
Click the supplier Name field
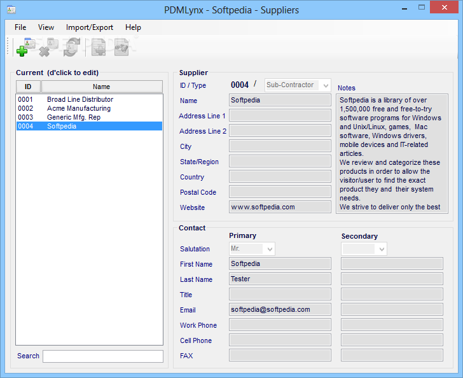(x=280, y=100)
